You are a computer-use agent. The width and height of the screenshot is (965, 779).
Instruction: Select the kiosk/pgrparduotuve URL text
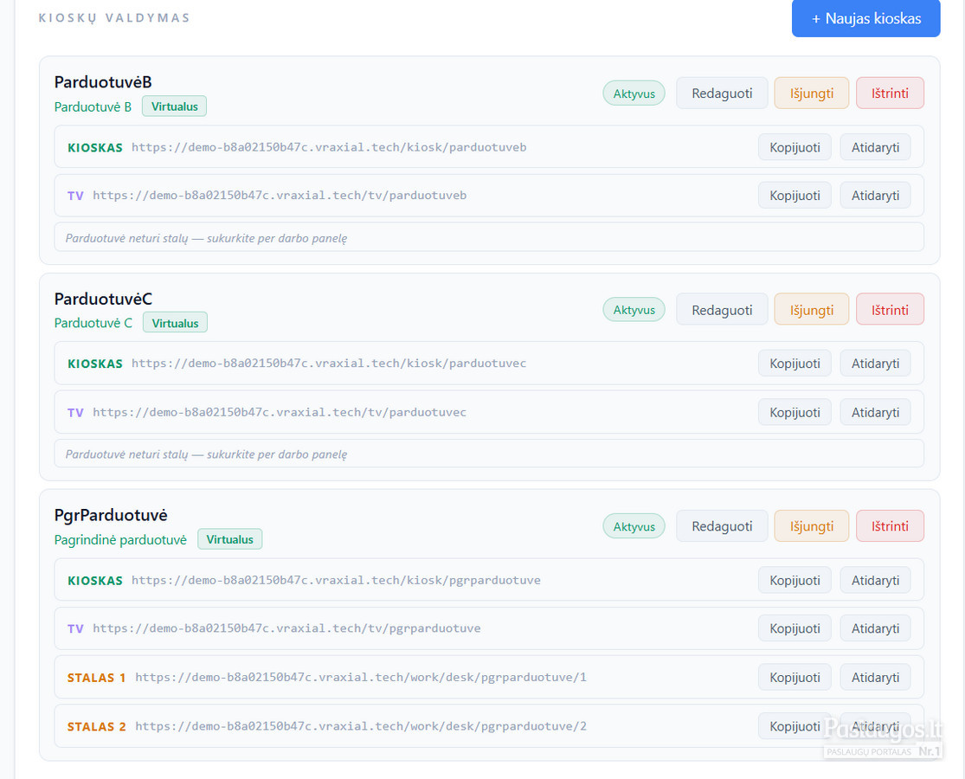336,580
